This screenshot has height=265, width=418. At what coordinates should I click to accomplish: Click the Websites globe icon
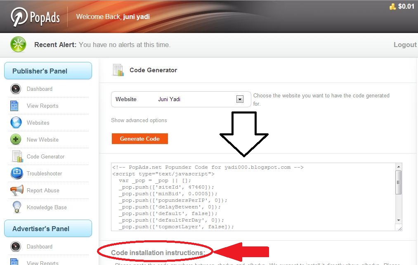tap(16, 123)
